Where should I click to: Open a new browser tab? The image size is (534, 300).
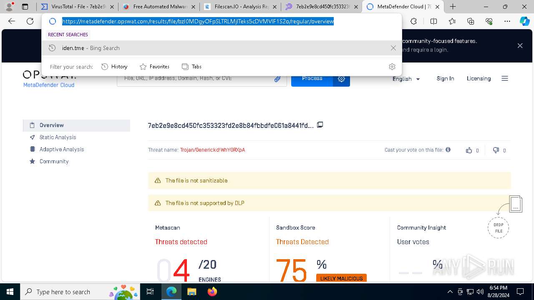pyautogui.click(x=453, y=7)
